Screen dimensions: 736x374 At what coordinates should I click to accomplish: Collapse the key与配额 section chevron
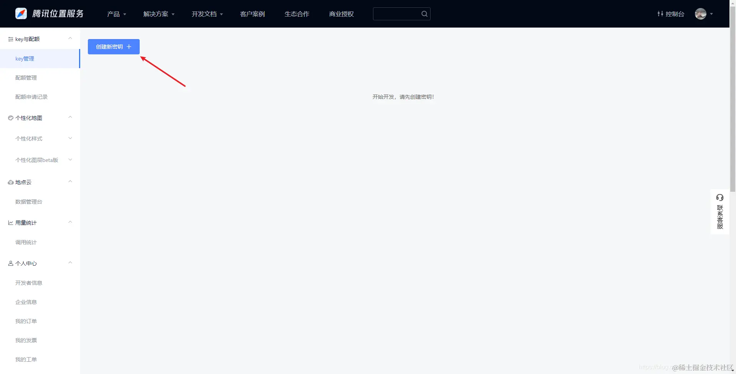pos(70,38)
